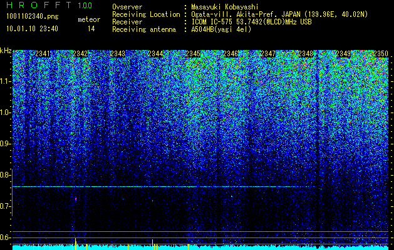Image resolution: width=394 pixels, height=250 pixels.
Task: Click the 0.6 kHz axis label
Action: click(x=6, y=237)
